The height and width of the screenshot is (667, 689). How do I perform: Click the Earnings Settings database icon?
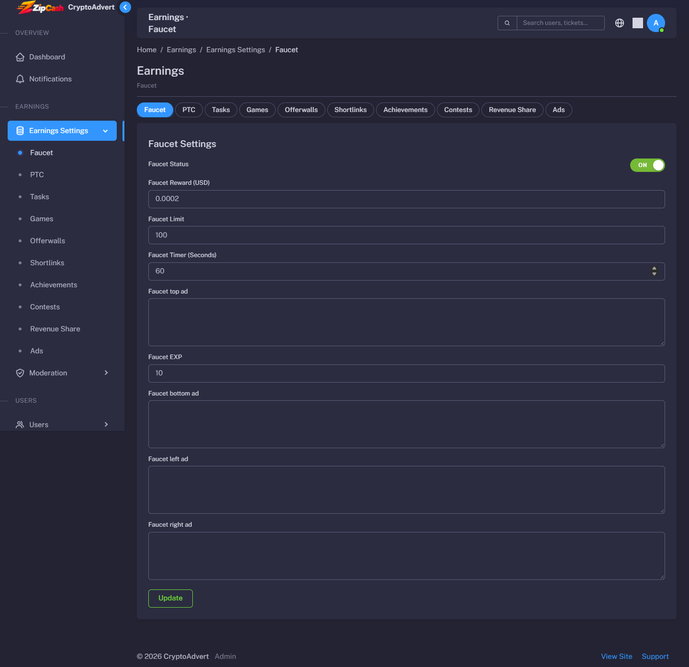point(20,131)
